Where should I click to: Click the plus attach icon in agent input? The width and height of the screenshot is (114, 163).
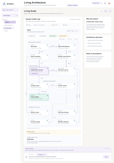point(26,157)
